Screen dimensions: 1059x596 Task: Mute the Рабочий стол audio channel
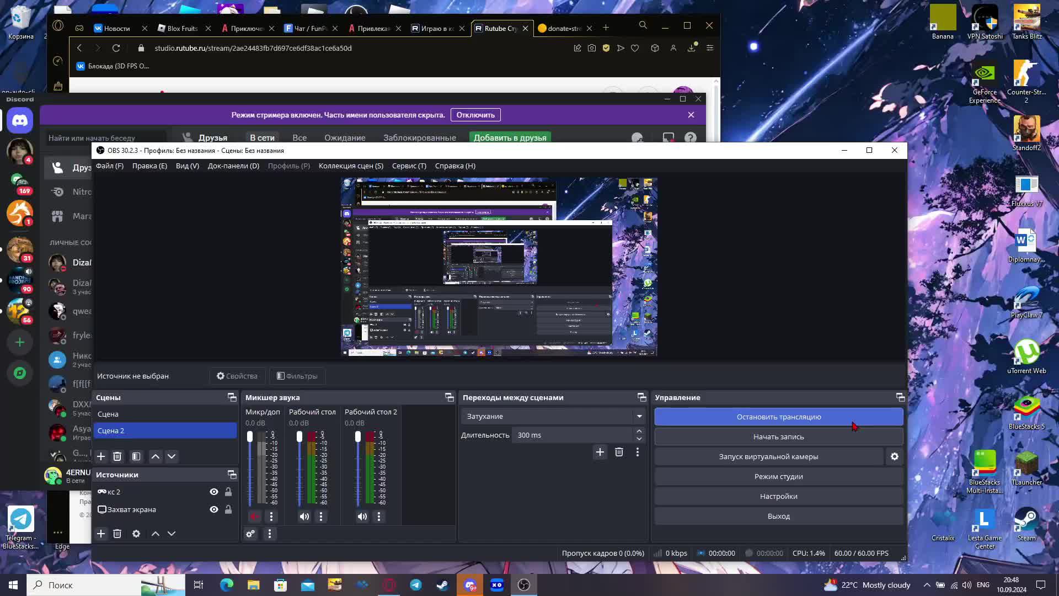304,517
